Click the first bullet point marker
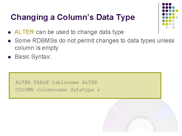Viewport: 182px width, 136px height. [9, 32]
